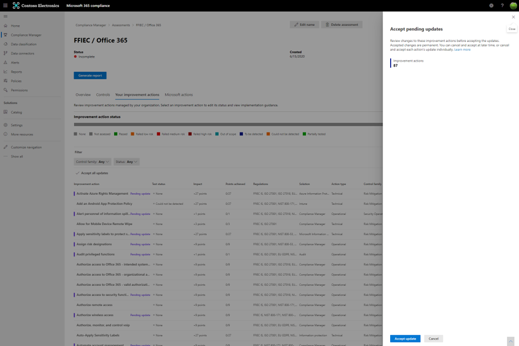Open Audit privileged functions action
This screenshot has width=519, height=346.
pyautogui.click(x=95, y=254)
